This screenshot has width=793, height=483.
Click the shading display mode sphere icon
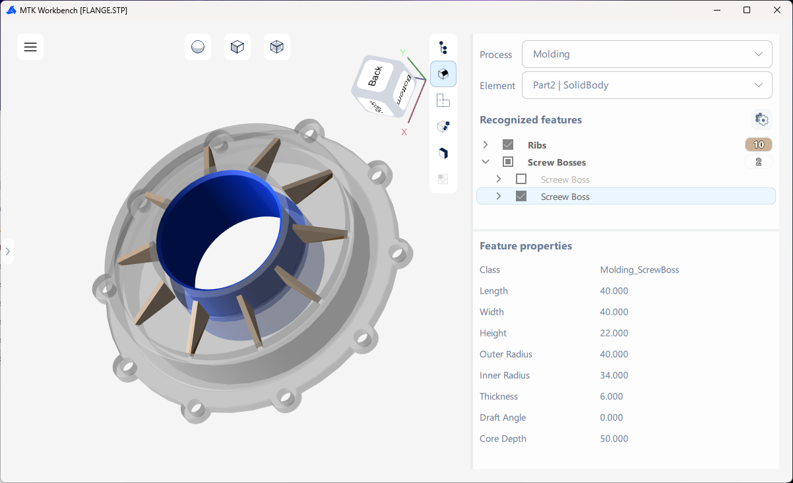198,47
